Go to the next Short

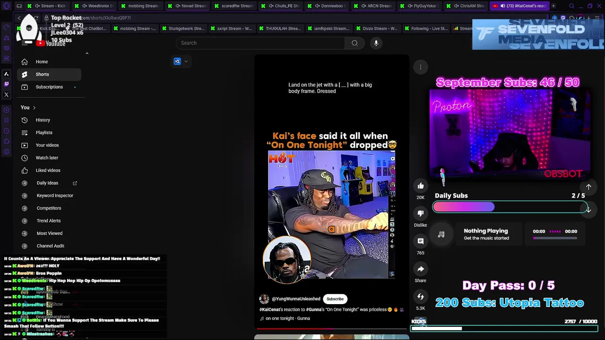tap(588, 210)
